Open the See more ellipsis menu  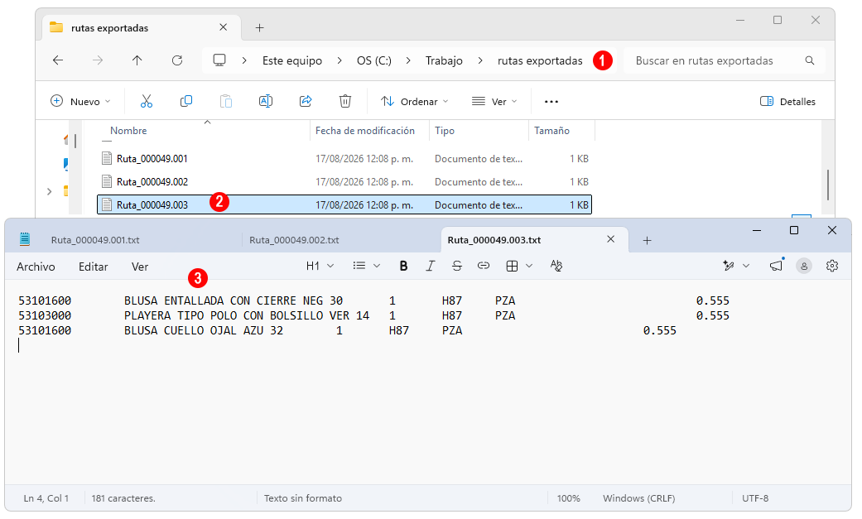tap(551, 102)
